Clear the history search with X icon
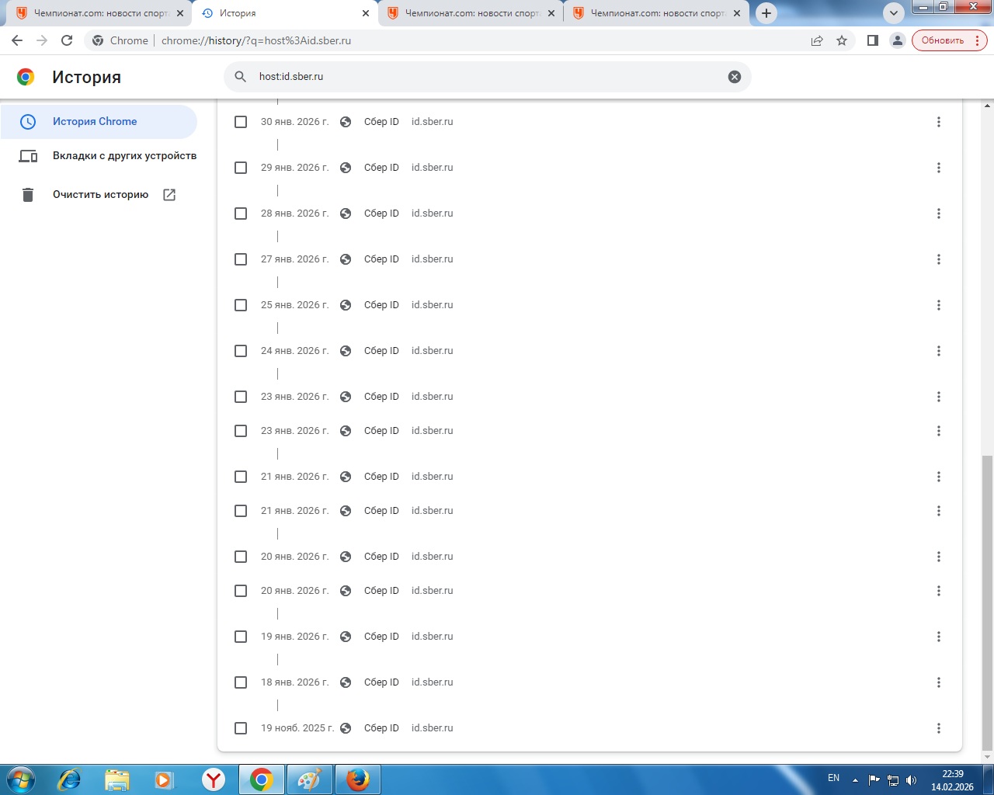This screenshot has width=994, height=795. click(735, 77)
